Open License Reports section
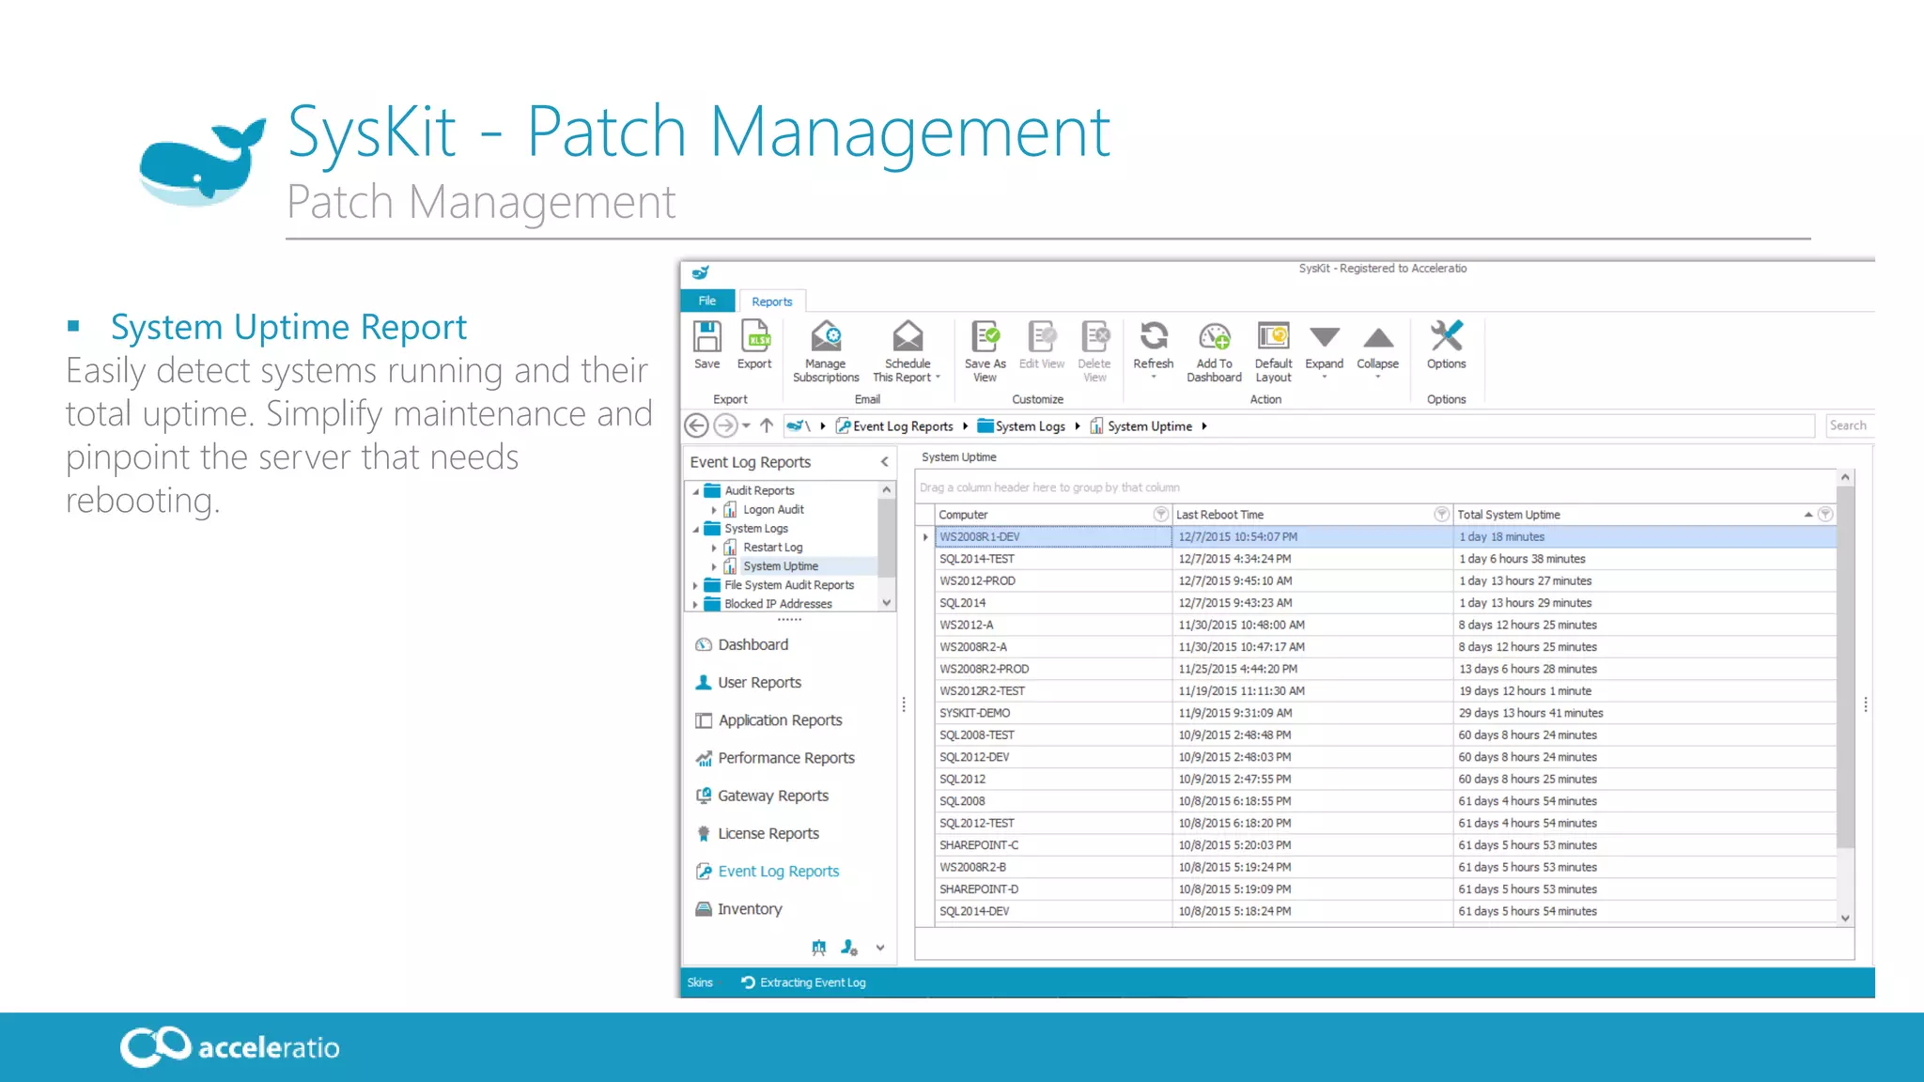1924x1082 pixels. tap(757, 834)
